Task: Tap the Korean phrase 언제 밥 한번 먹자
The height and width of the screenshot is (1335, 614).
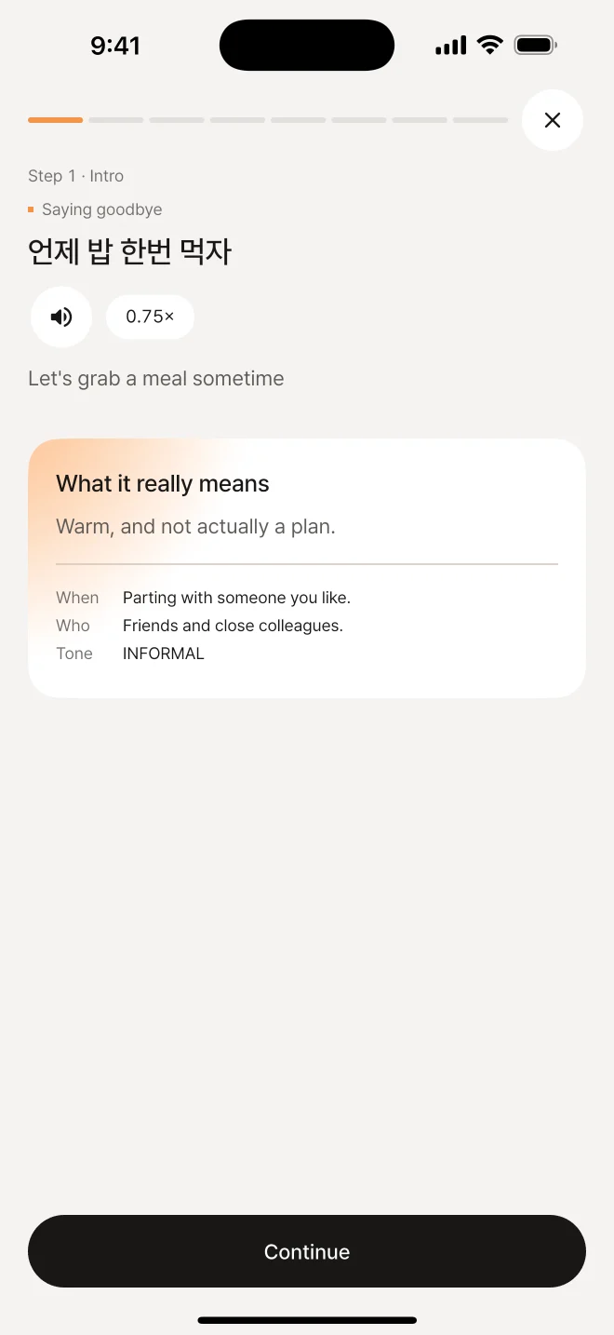Action: coord(129,251)
